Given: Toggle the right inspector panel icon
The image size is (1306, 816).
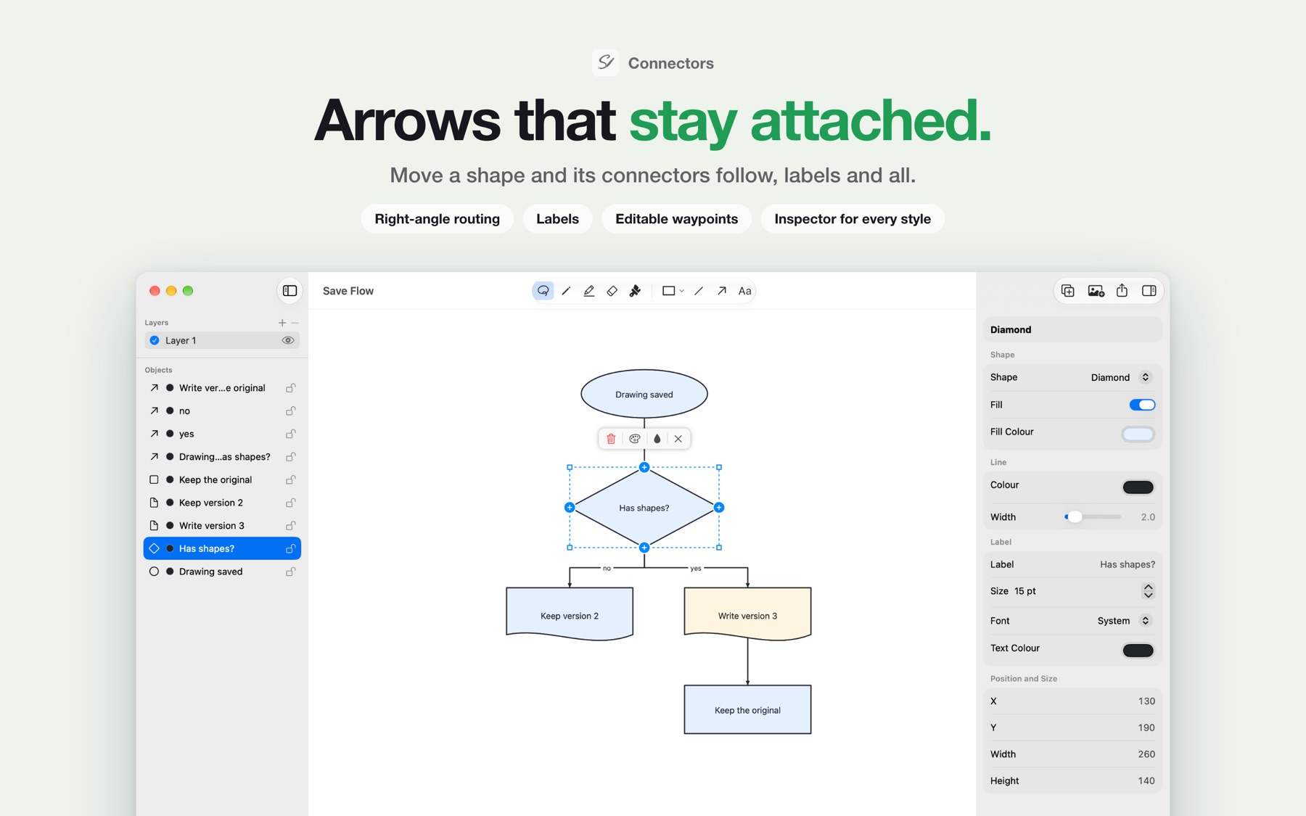Looking at the screenshot, I should click(1149, 291).
